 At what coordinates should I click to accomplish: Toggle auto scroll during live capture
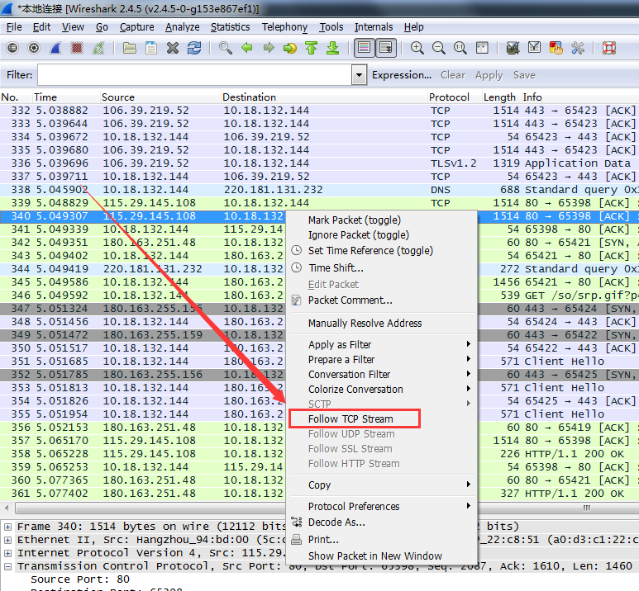coord(385,48)
